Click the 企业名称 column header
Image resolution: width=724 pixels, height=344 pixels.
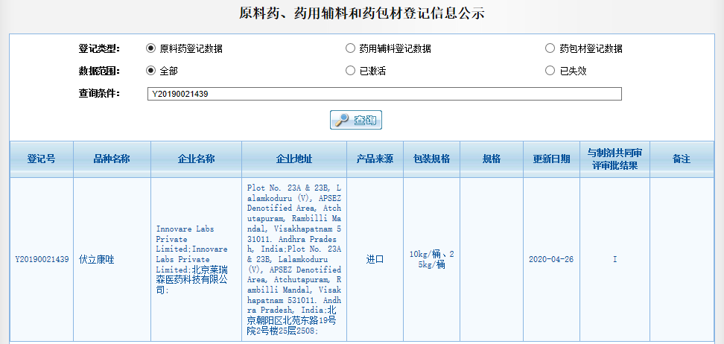196,159
